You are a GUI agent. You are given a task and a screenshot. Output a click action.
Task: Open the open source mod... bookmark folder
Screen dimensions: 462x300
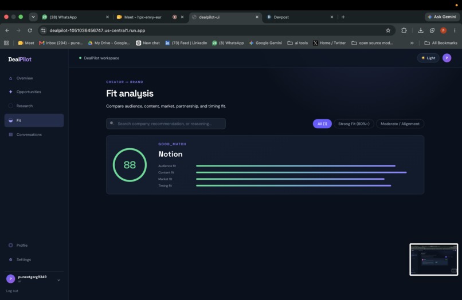372,43
